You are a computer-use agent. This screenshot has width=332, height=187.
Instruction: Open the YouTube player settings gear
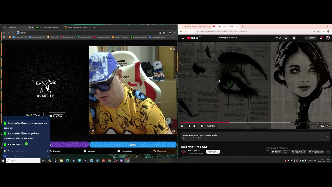click(x=317, y=126)
